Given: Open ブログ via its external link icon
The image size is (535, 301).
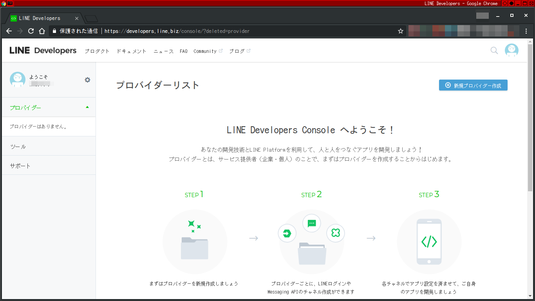Looking at the screenshot, I should [x=248, y=50].
